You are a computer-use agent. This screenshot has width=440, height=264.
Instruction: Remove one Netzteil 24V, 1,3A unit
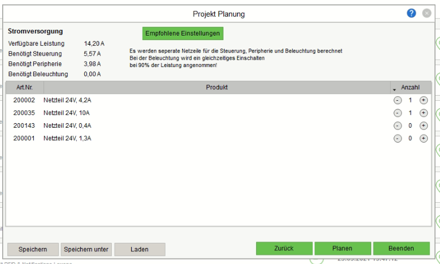coord(398,138)
